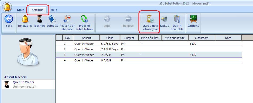
Task: Click row number 2 cell
Action: tap(65, 49)
